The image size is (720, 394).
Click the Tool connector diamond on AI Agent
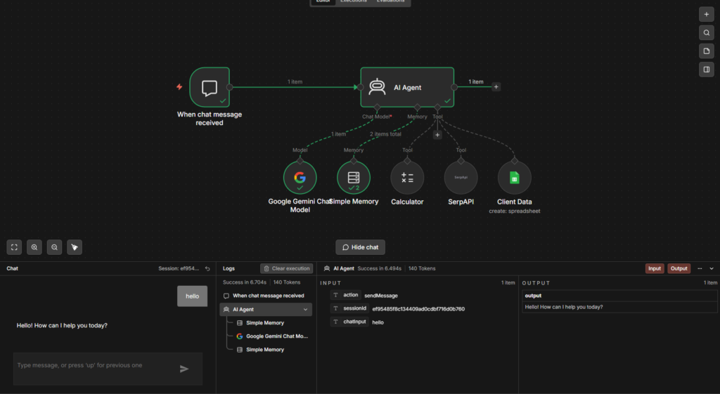click(x=437, y=107)
